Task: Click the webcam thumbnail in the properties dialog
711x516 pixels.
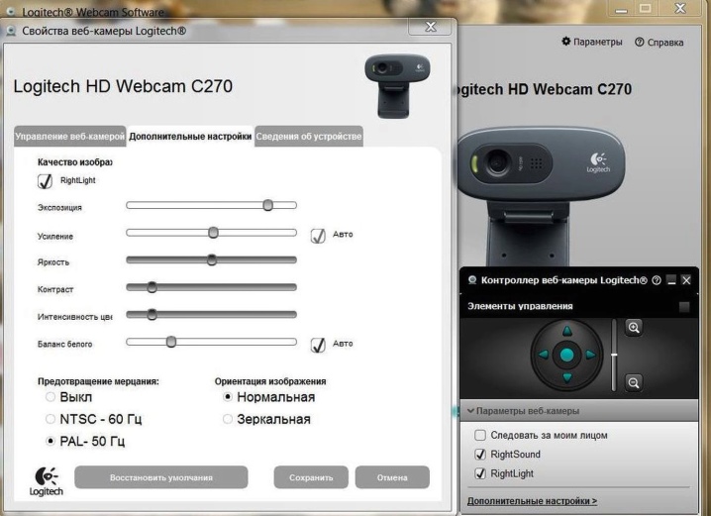Action: click(x=397, y=86)
